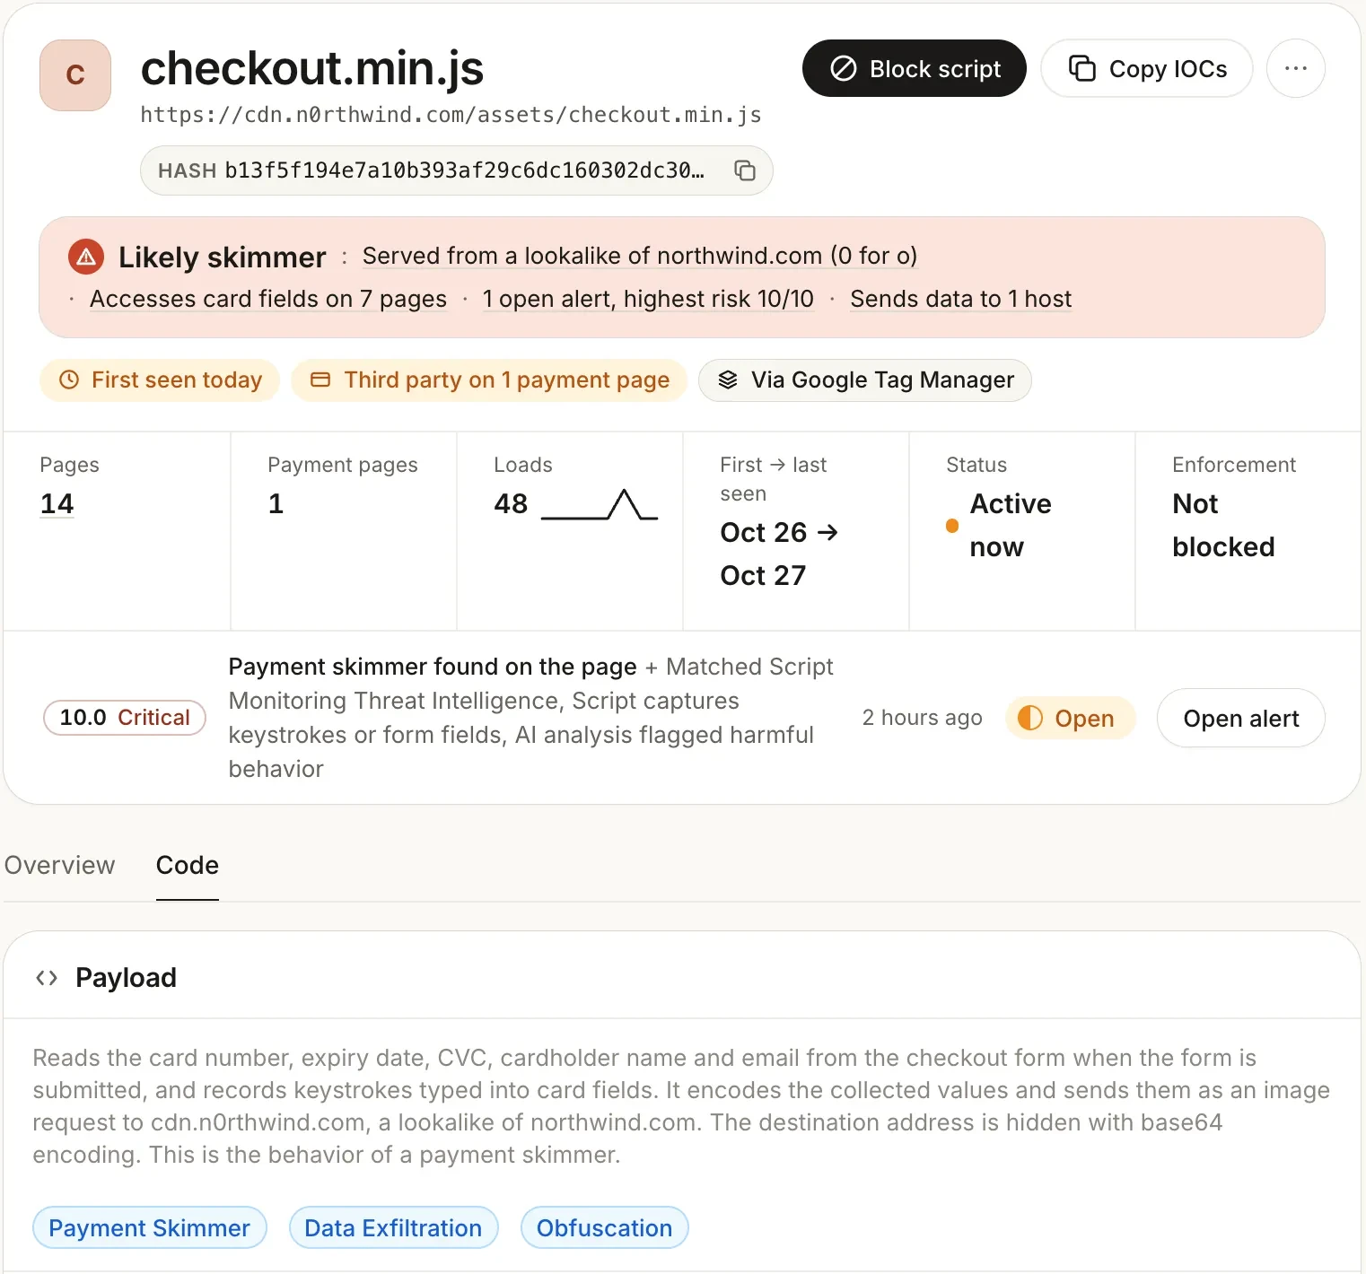1366x1274 pixels.
Task: Click the script URL text
Action: tap(451, 115)
